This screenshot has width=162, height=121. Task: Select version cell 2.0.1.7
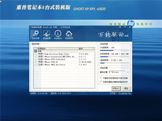pyautogui.click(x=82, y=56)
